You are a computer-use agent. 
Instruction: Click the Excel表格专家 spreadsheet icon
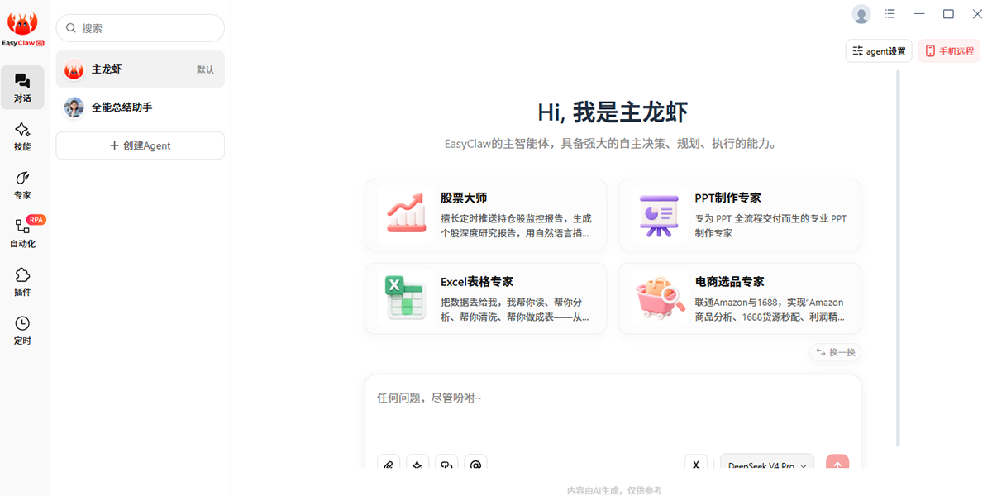coord(406,298)
